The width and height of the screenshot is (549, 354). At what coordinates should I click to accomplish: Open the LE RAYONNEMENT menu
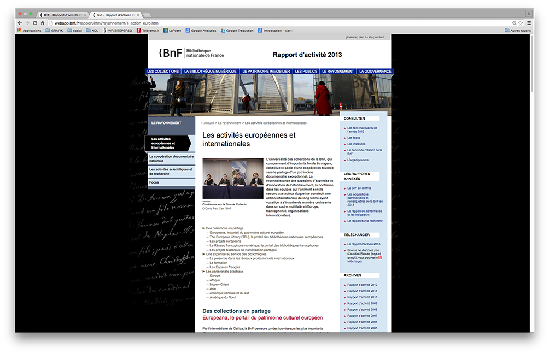pyautogui.click(x=338, y=72)
